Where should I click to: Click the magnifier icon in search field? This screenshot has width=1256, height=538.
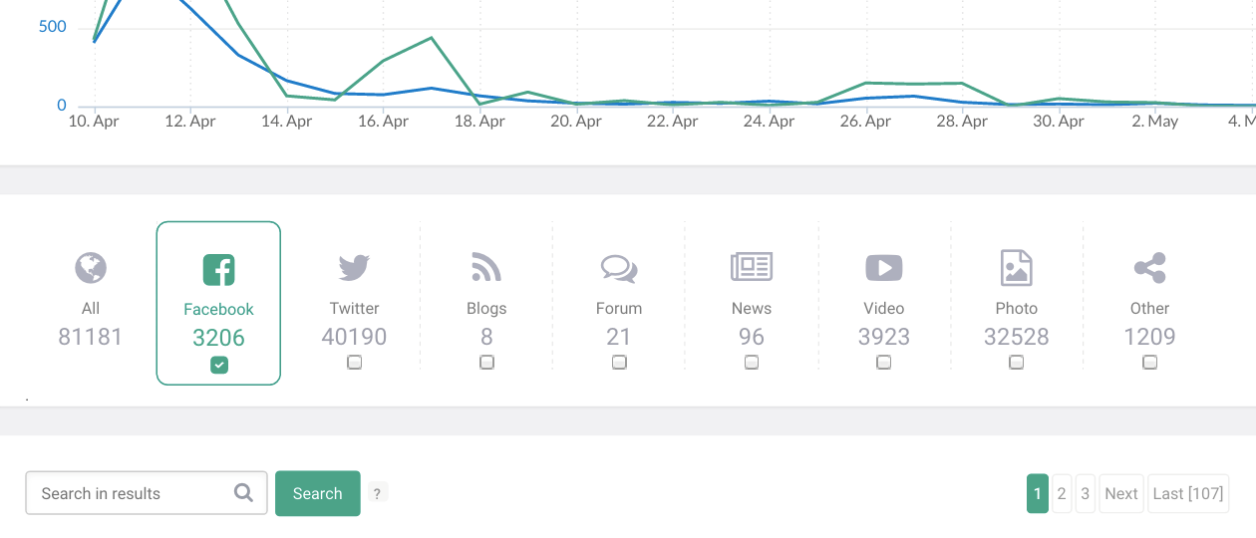click(x=243, y=492)
